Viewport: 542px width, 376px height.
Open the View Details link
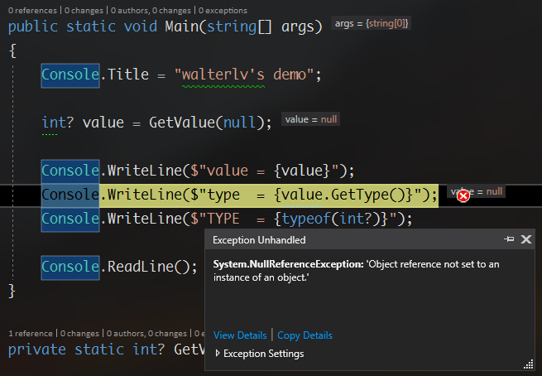(x=240, y=335)
